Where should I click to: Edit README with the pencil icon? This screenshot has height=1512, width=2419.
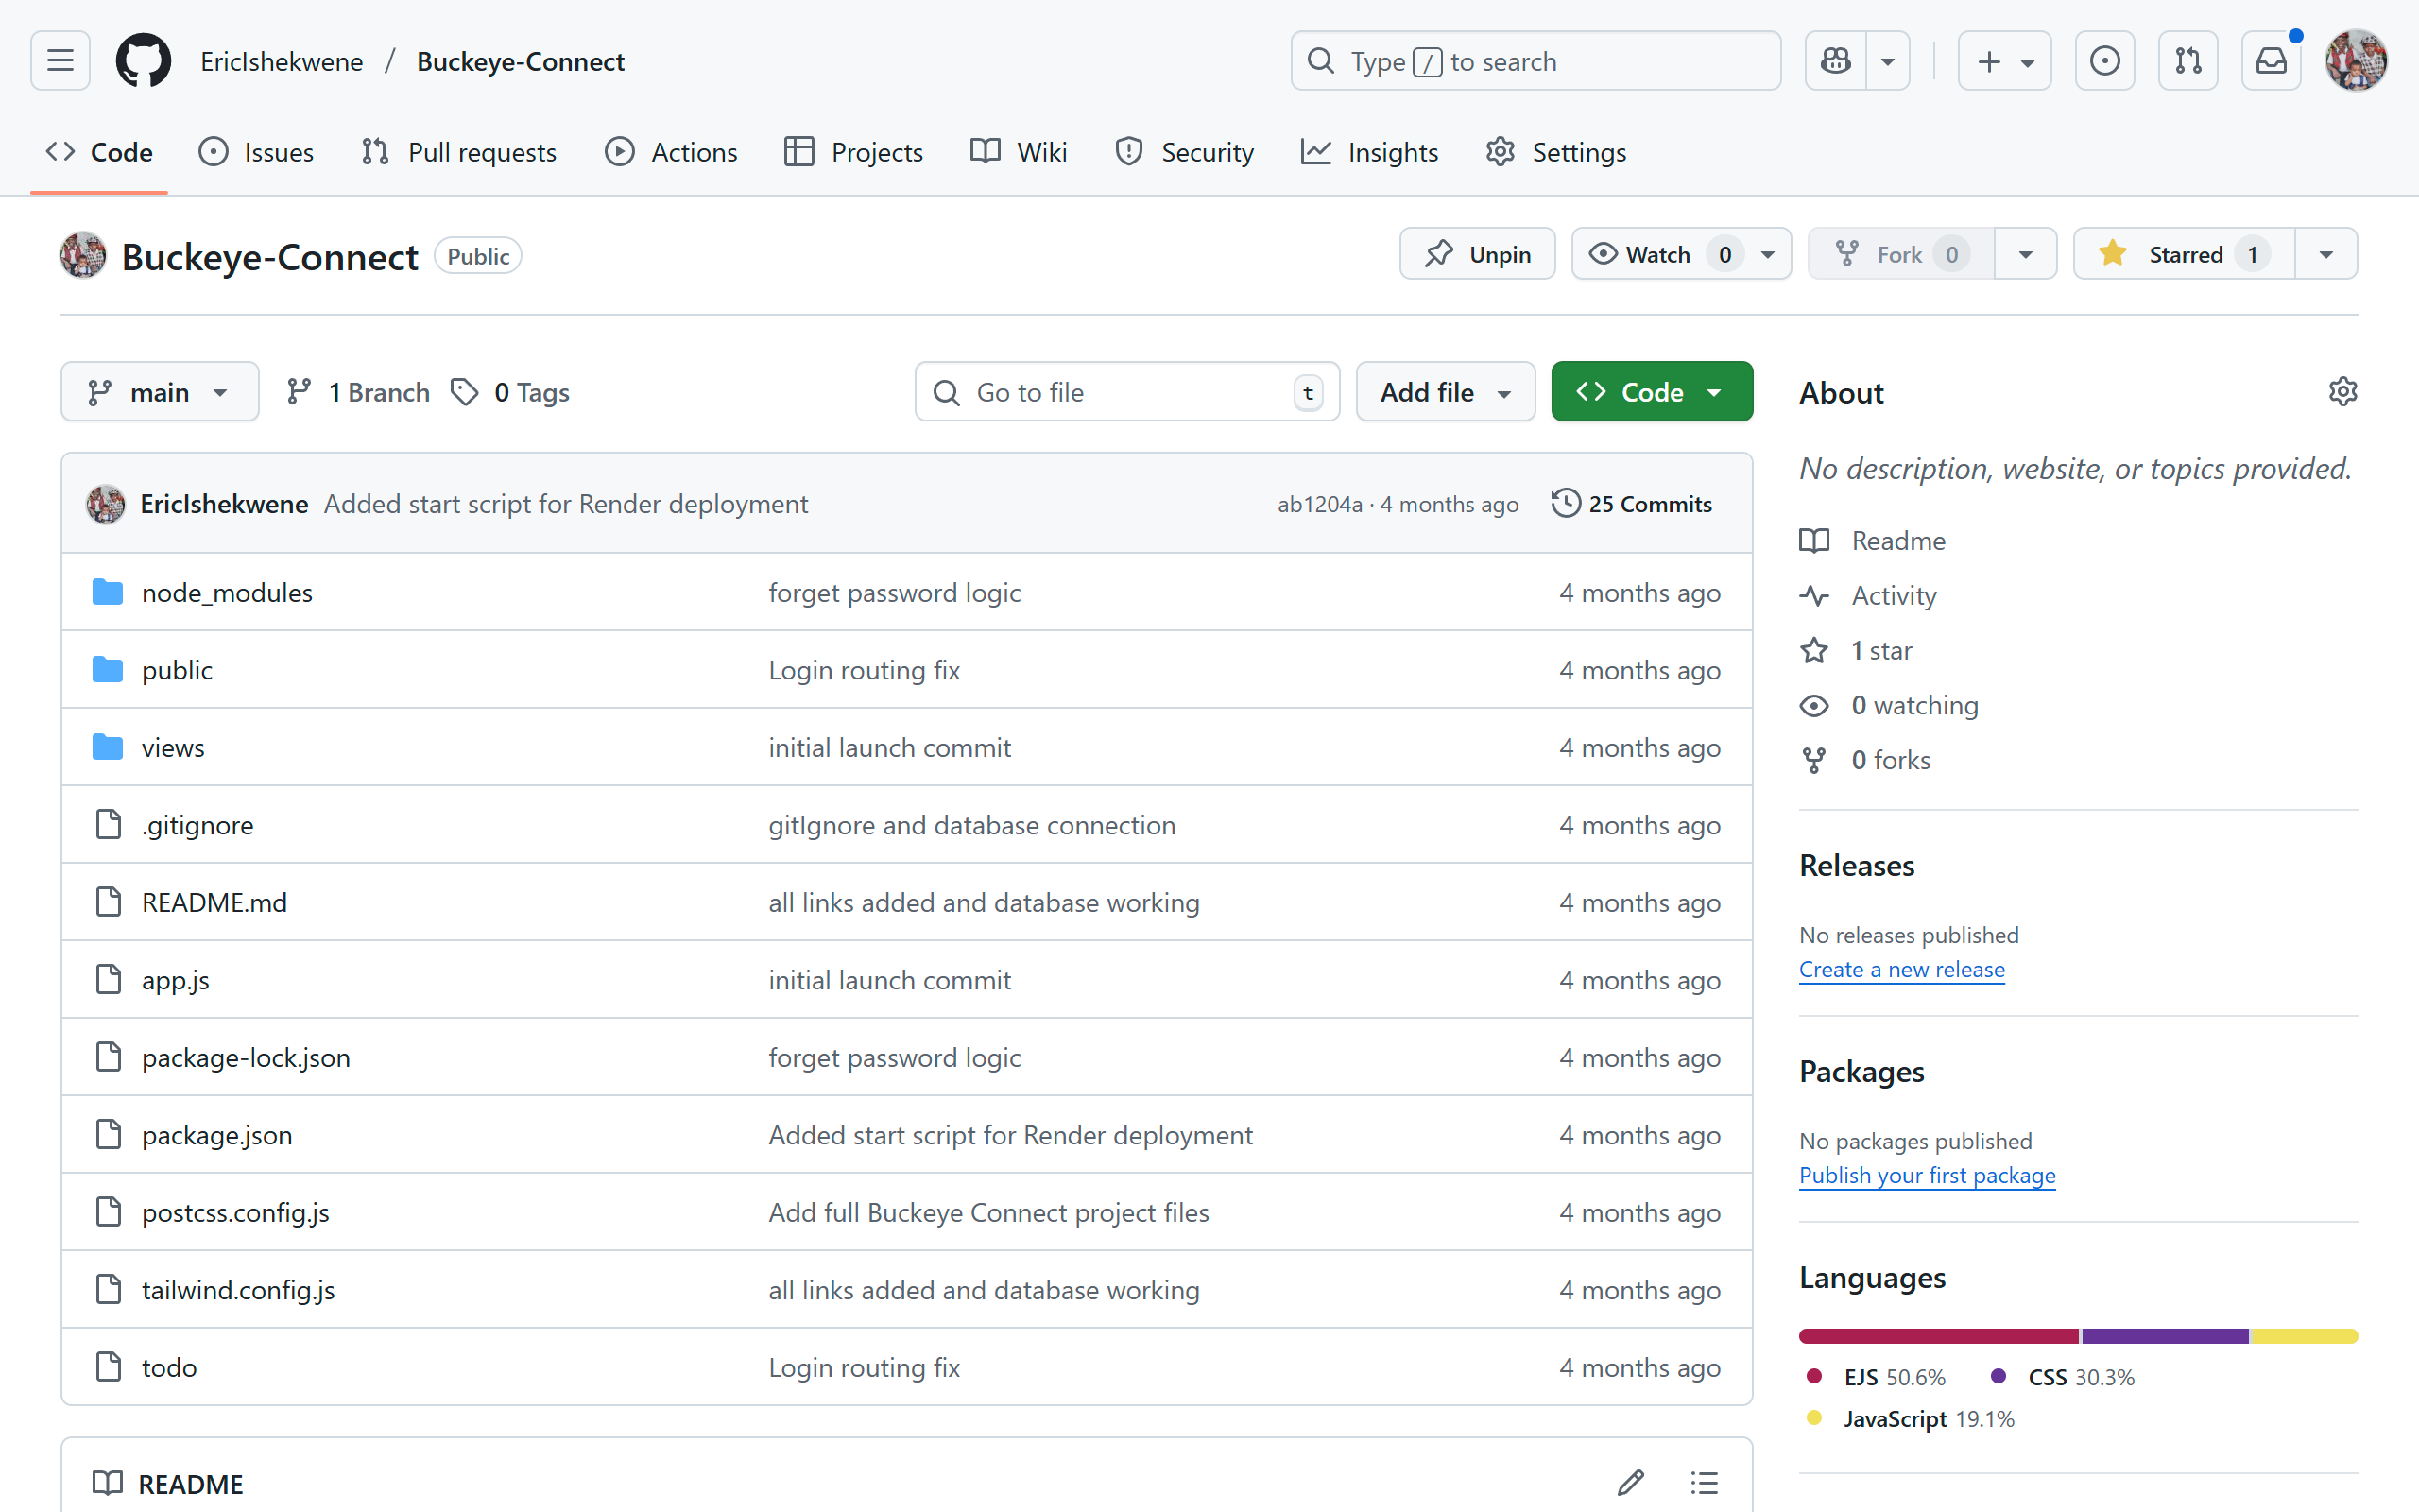(1630, 1482)
